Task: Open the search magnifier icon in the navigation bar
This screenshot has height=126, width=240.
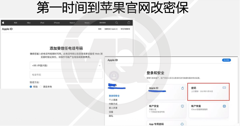Action: click(x=117, y=22)
